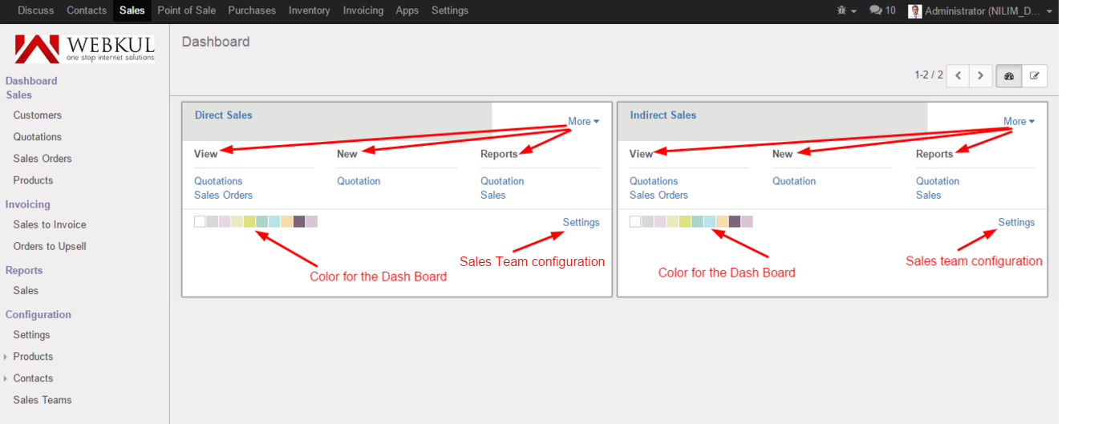Click the Webkul company logo
Screen dimensions: 1094x424
(85, 48)
